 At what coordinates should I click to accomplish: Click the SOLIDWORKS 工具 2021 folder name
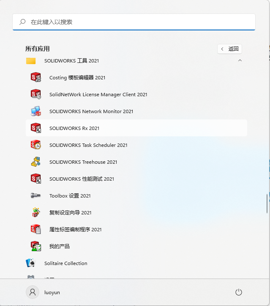[71, 61]
